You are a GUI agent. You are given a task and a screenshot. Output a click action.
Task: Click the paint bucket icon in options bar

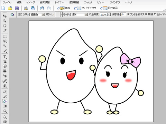click(x=12, y=14)
